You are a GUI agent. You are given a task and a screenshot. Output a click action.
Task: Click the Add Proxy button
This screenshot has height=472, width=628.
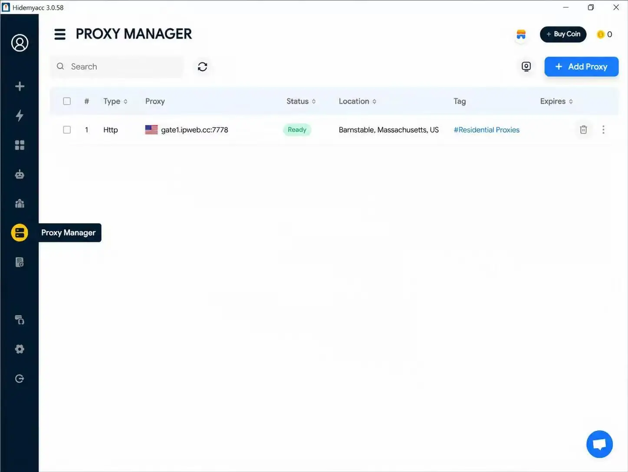(x=582, y=66)
